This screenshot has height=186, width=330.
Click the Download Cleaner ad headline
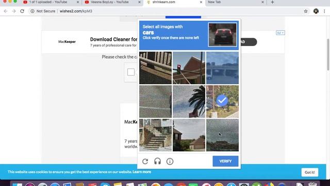113,39
